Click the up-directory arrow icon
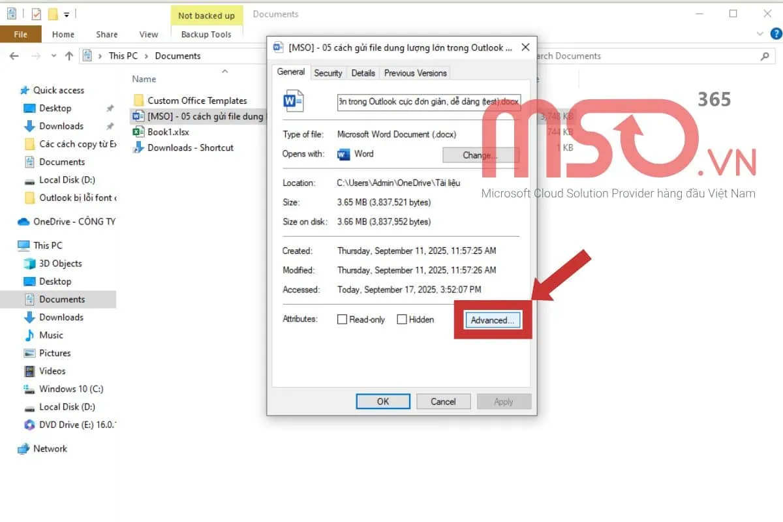Viewport: 783px width, 522px height. [69, 56]
